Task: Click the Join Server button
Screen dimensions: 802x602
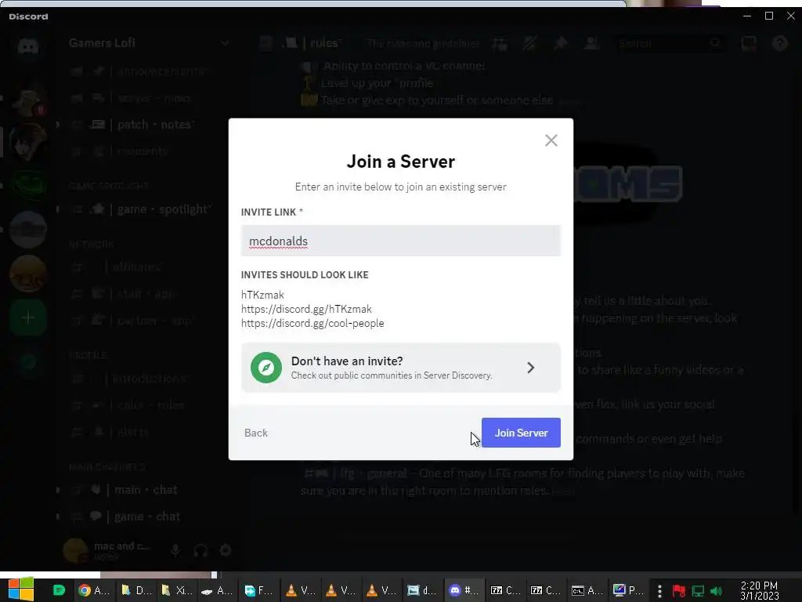Action: click(521, 433)
